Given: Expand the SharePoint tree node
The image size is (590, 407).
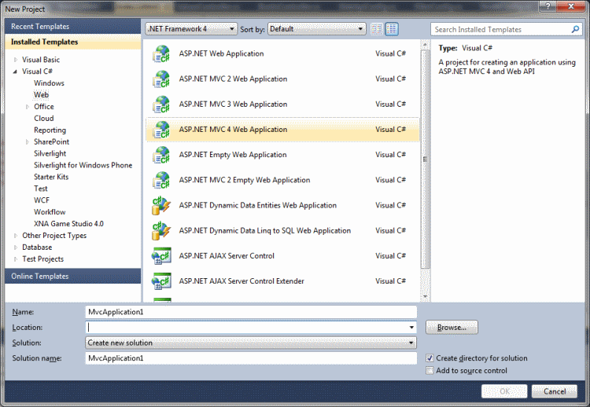Looking at the screenshot, I should pos(27,141).
